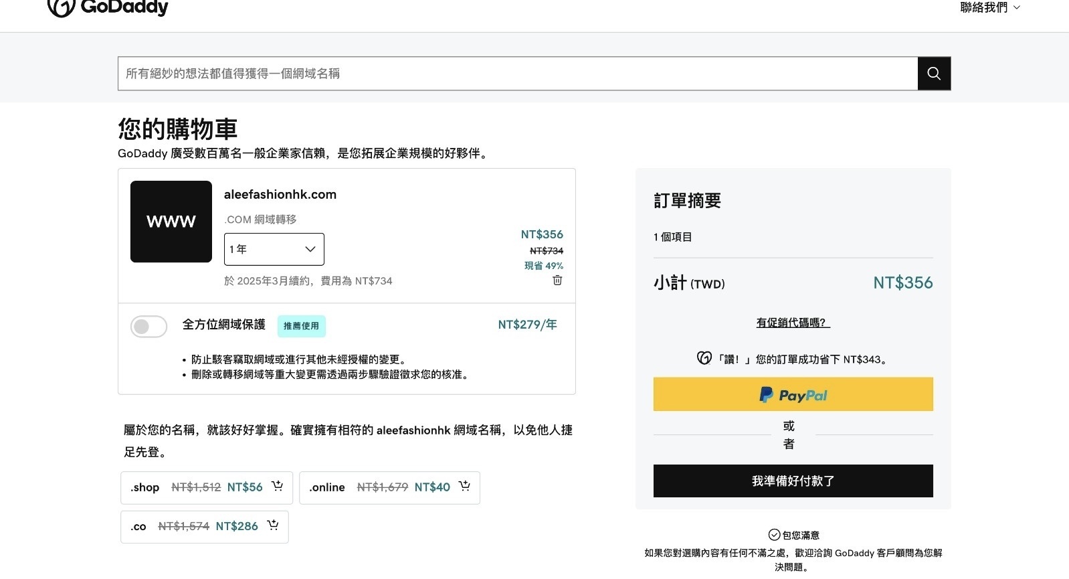The width and height of the screenshot is (1069, 579).
Task: Open the 有促銷代碼嗎? link
Action: point(793,323)
